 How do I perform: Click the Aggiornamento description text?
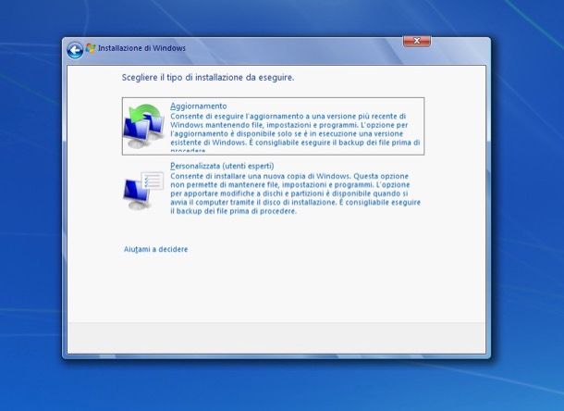[x=295, y=133]
